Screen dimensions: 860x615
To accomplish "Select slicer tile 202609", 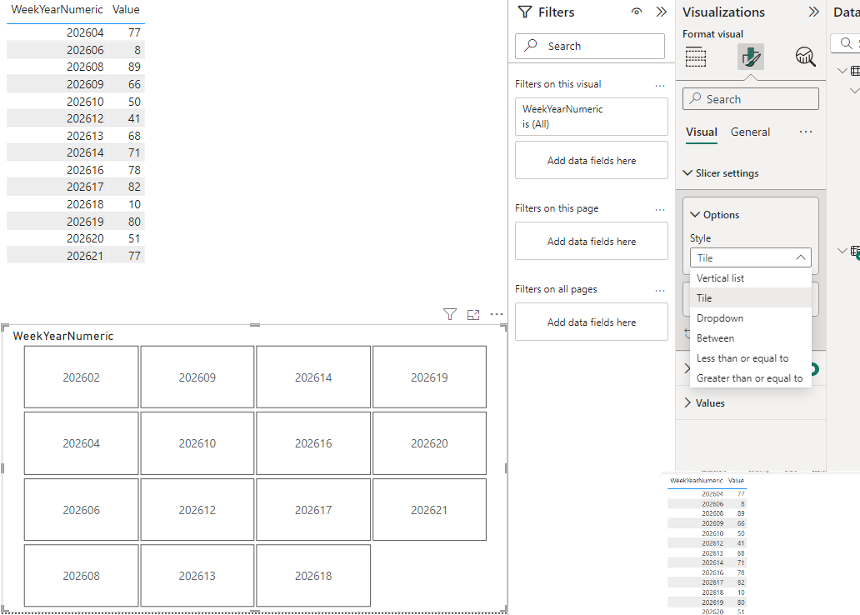I will (x=197, y=377).
